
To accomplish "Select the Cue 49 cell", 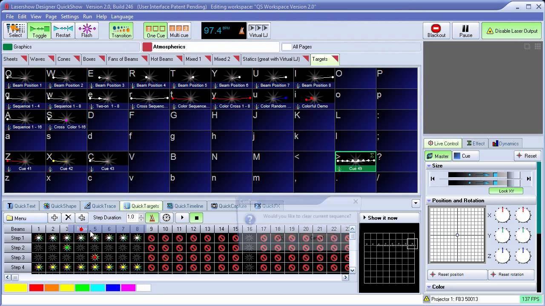I will click(356, 161).
